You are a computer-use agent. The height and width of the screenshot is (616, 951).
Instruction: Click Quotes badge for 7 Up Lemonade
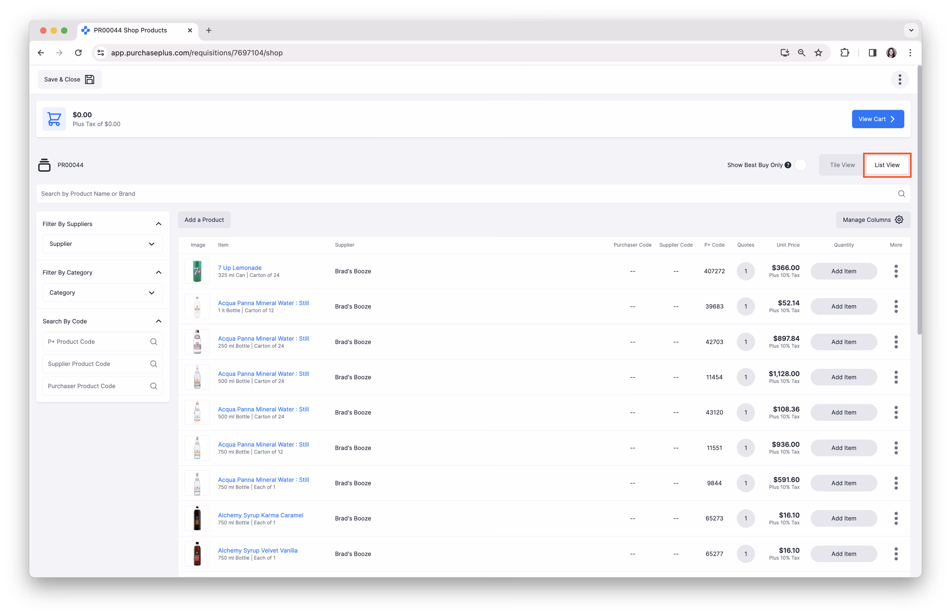(745, 271)
